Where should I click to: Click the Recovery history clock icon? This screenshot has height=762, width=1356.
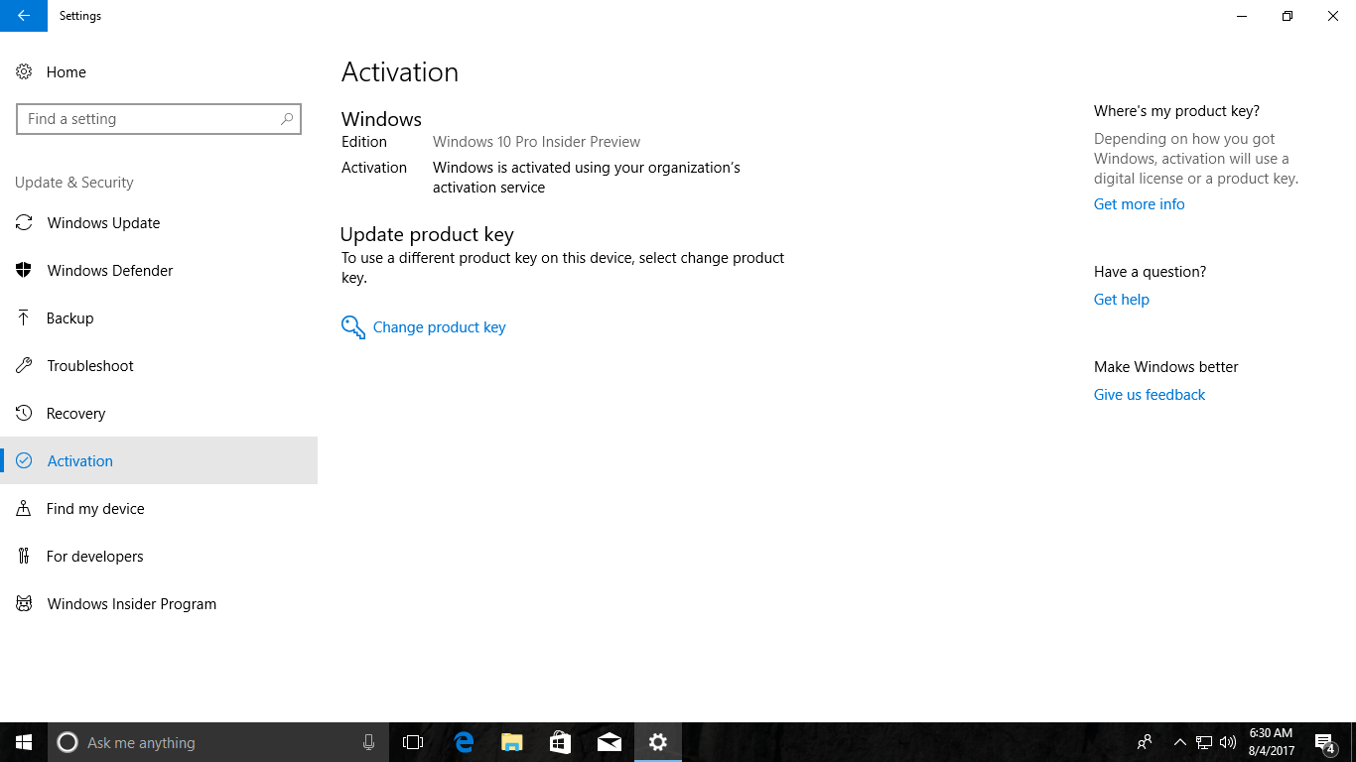coord(24,413)
